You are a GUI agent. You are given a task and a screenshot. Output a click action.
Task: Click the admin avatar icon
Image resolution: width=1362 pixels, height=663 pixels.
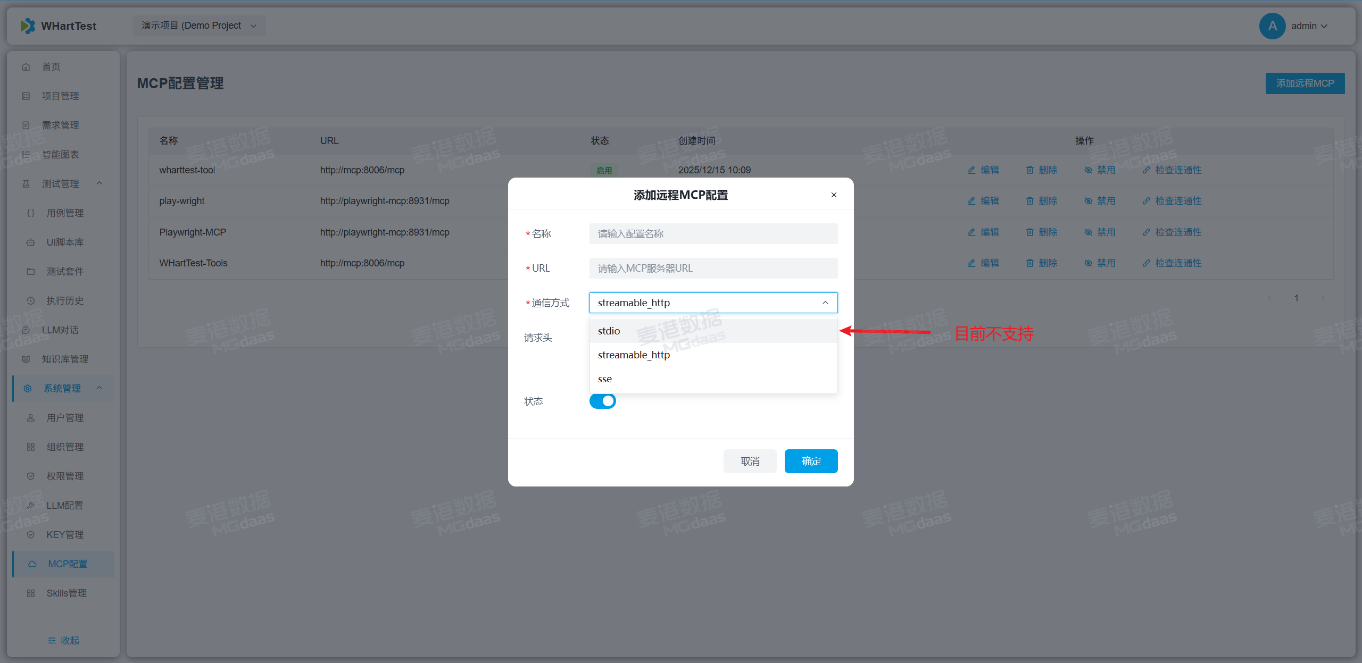1272,26
